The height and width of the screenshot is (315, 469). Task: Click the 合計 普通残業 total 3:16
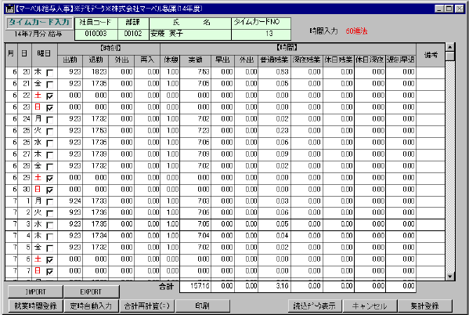274,286
